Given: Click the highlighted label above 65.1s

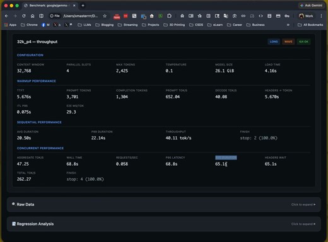Looking at the screenshot, I should (226, 158).
